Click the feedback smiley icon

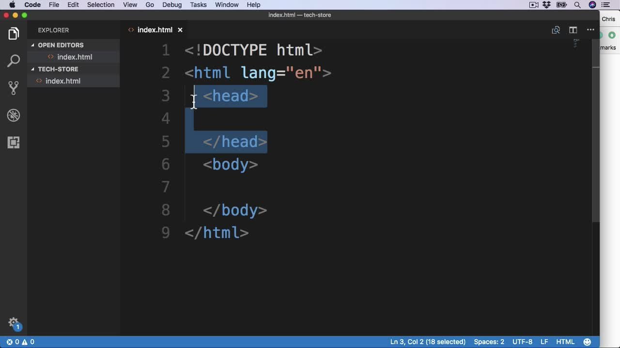(587, 342)
